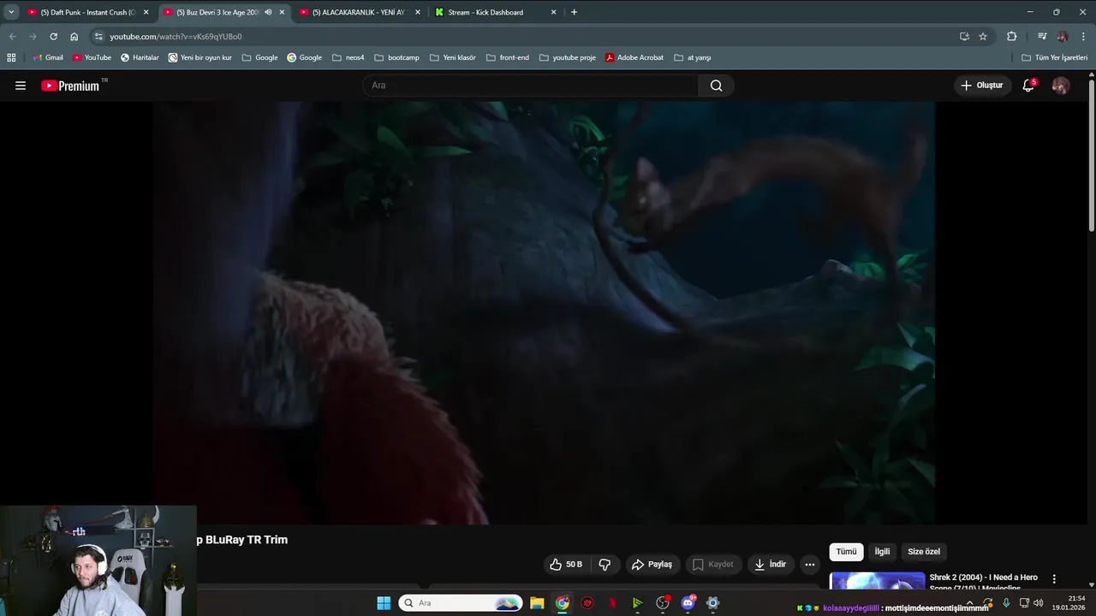Viewport: 1096px width, 616px height.
Task: Like the video with the thumbs-up (50 B)
Action: coord(566,565)
